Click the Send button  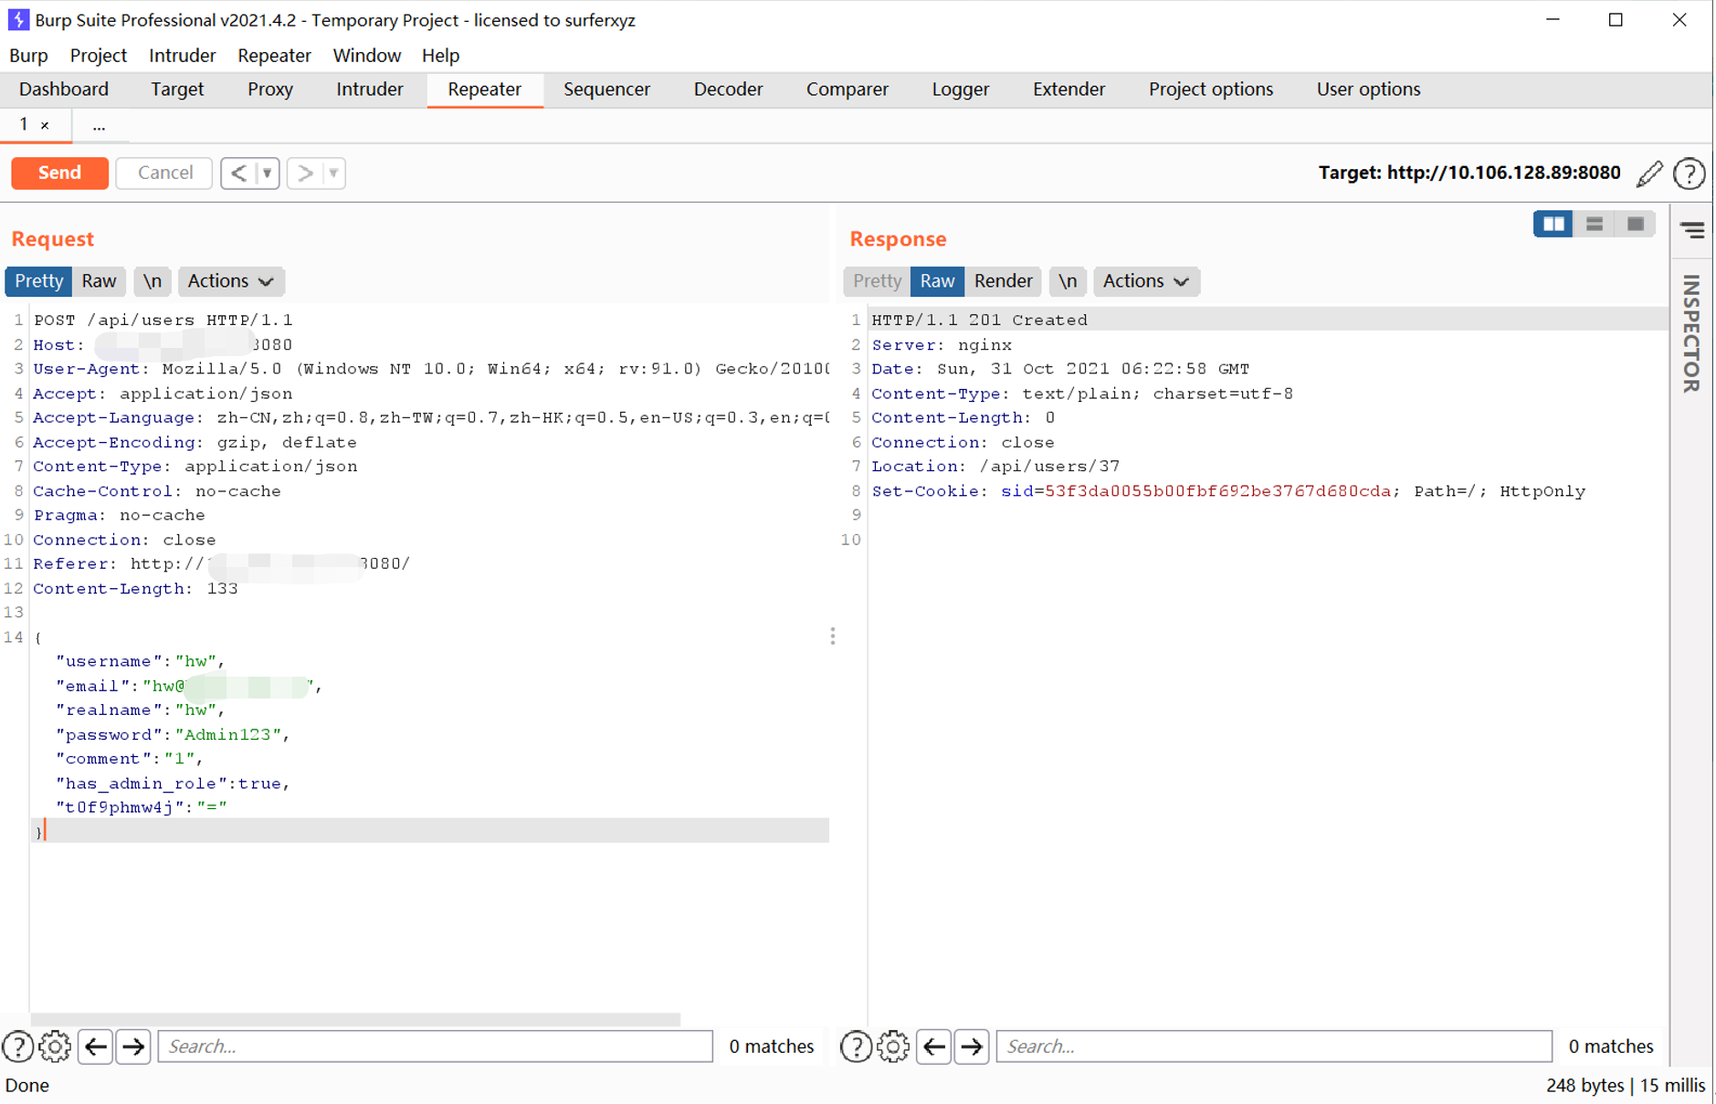59,173
